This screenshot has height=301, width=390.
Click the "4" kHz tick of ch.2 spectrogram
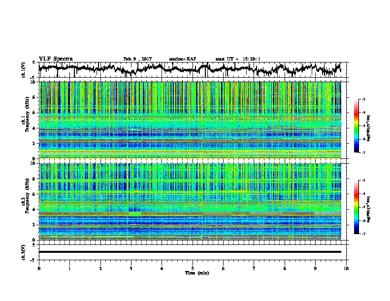pos(35,210)
